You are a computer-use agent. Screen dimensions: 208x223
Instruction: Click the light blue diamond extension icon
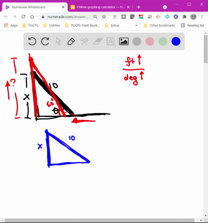[x=167, y=17]
